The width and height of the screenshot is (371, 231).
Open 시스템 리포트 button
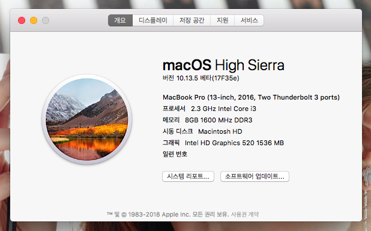(188, 176)
